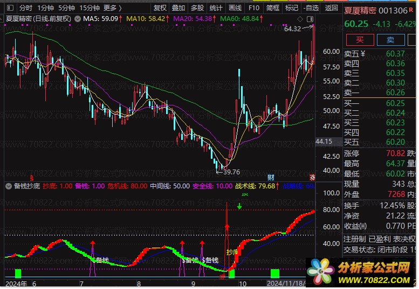
Task: Toggle the 简框 simple frame
Action: pyautogui.click(x=272, y=8)
